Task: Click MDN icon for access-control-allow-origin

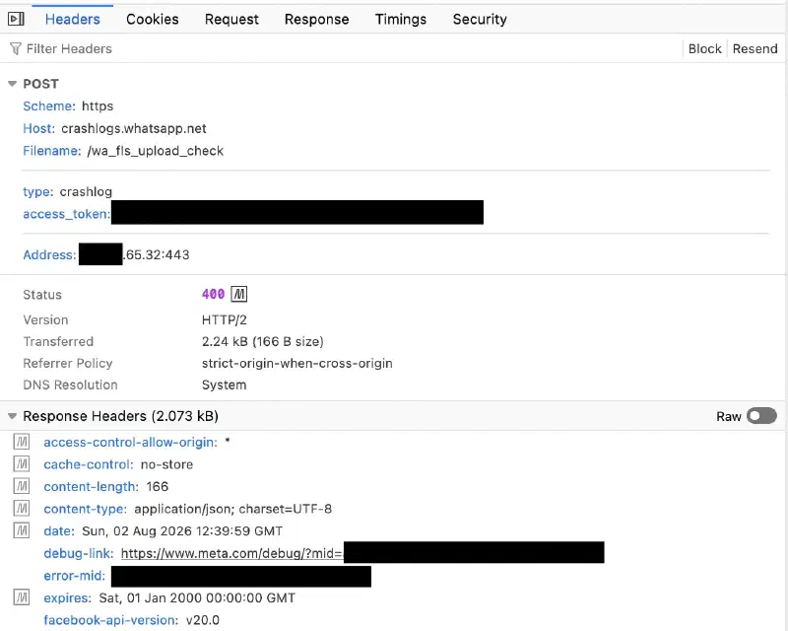Action: click(21, 442)
